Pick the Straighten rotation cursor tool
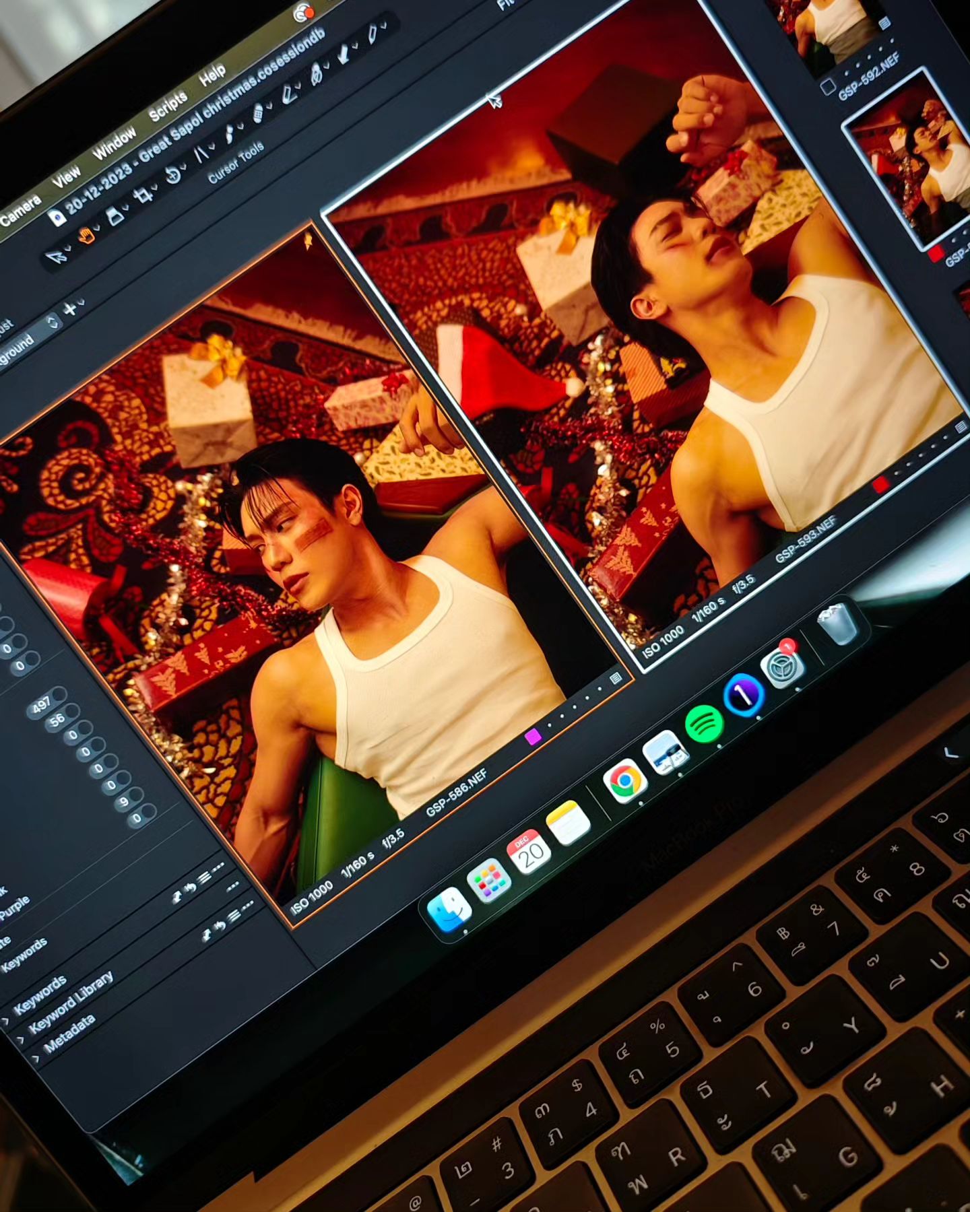The width and height of the screenshot is (970, 1212). [x=172, y=175]
